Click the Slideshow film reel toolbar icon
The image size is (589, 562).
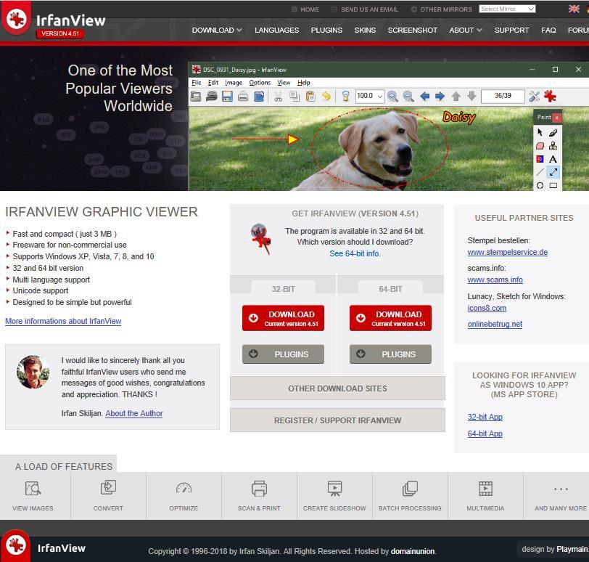tap(212, 97)
